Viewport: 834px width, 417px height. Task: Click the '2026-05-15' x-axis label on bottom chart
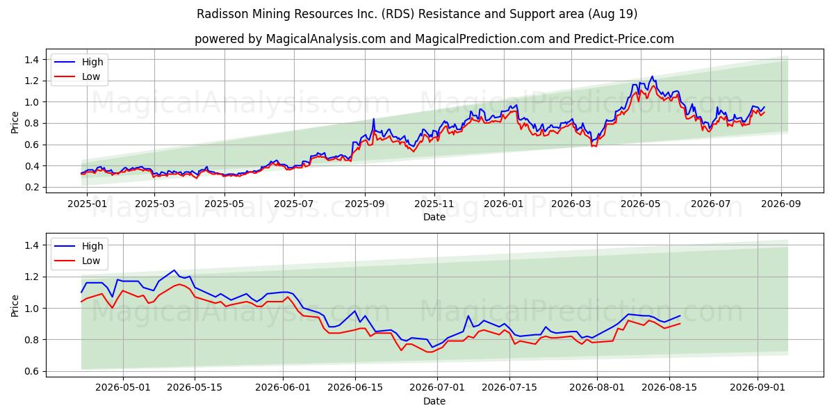tap(195, 389)
